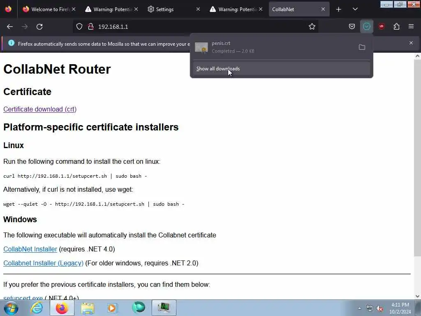Open the network tray icon
This screenshot has width=421, height=316.
click(370, 309)
